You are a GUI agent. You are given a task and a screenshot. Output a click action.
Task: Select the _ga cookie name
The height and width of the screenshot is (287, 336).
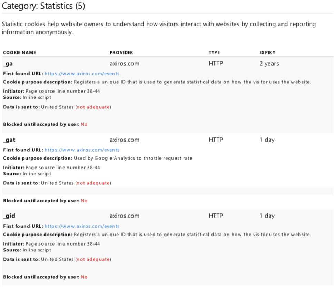(8, 64)
